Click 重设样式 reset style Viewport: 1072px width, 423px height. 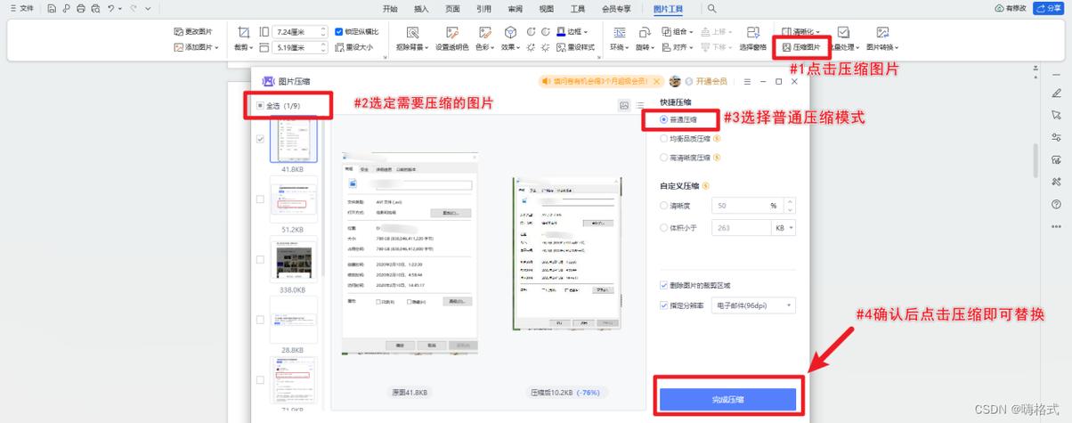click(x=575, y=47)
